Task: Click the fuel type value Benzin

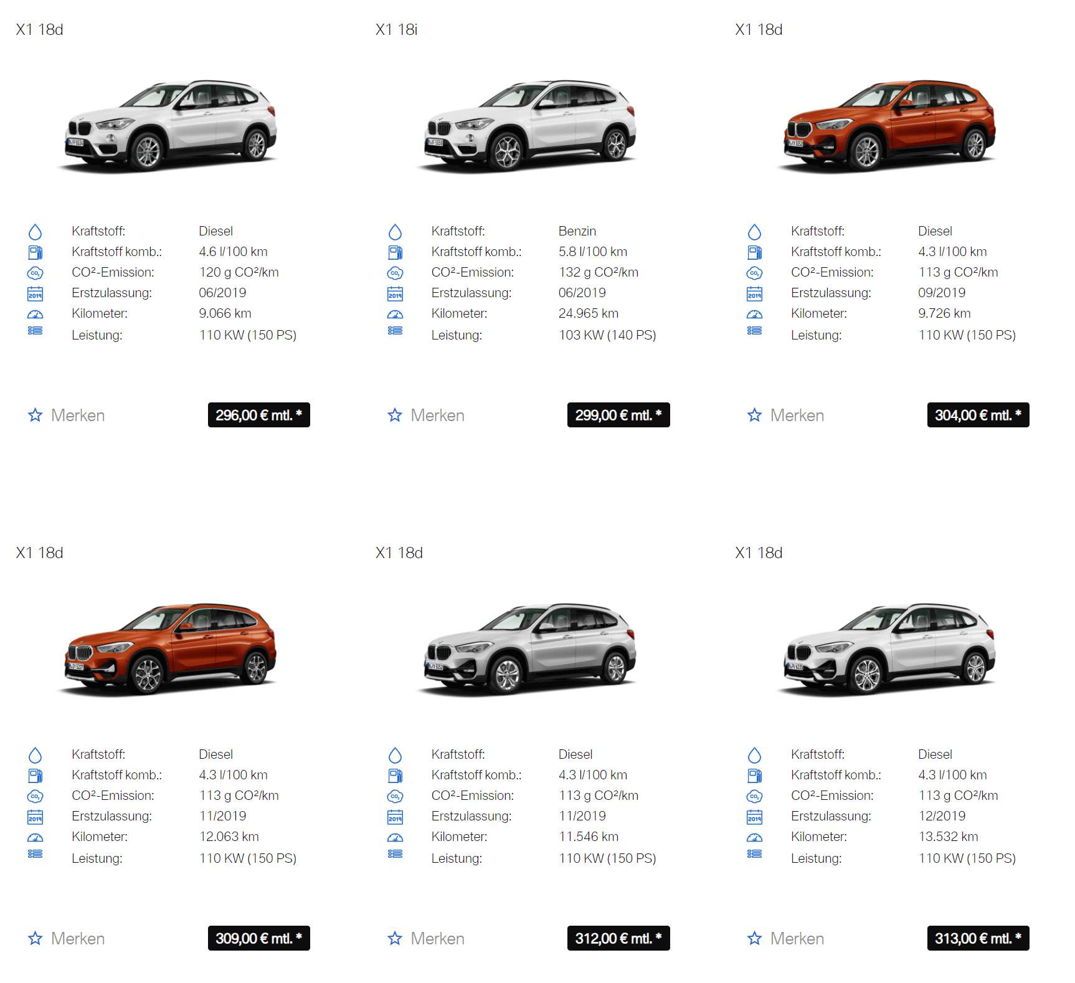Action: (x=577, y=231)
